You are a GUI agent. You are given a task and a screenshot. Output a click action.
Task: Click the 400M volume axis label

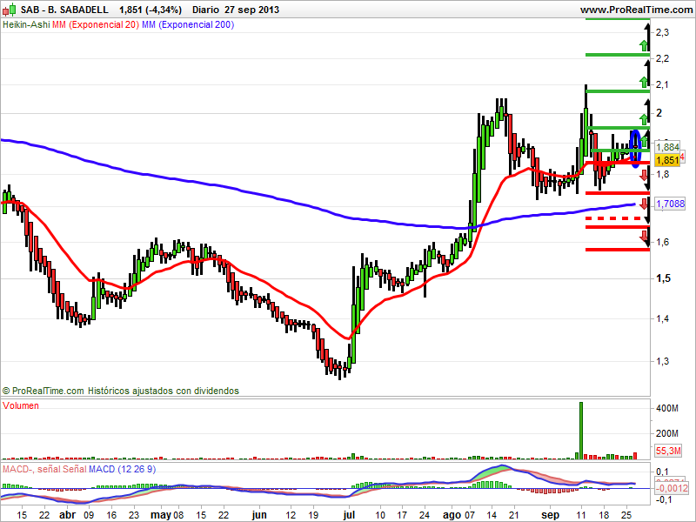coord(666,408)
